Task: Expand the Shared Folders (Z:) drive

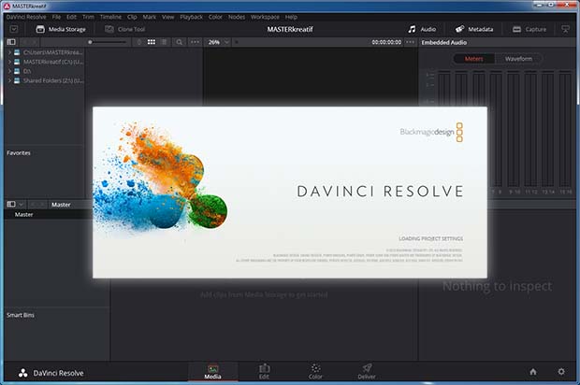Action: click(9, 80)
